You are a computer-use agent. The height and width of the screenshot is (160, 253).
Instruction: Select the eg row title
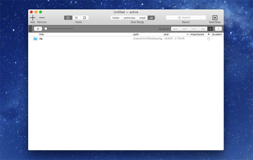[x=41, y=39]
